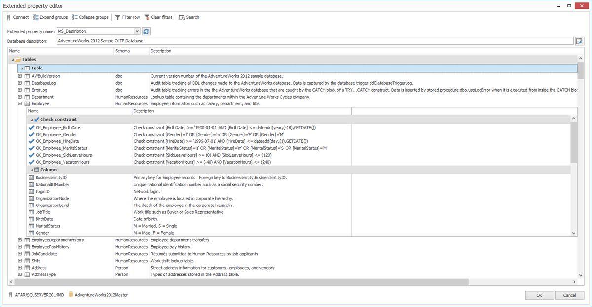
Task: Expand the EmployeeDepartmentHistory row
Action: coord(20,240)
